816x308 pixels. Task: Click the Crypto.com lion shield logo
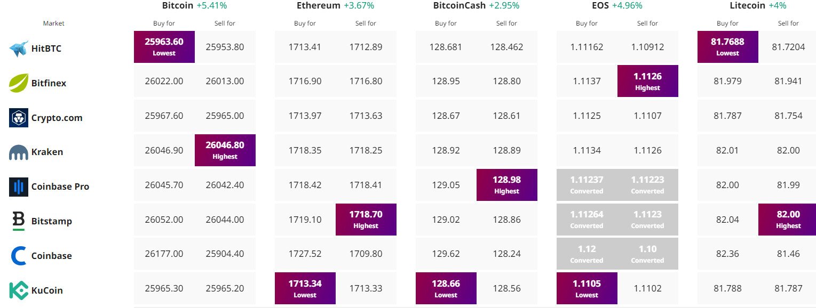coord(19,118)
